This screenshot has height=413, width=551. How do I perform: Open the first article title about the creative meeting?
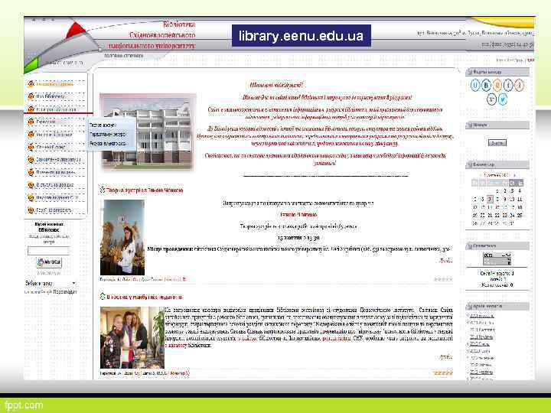pos(145,190)
